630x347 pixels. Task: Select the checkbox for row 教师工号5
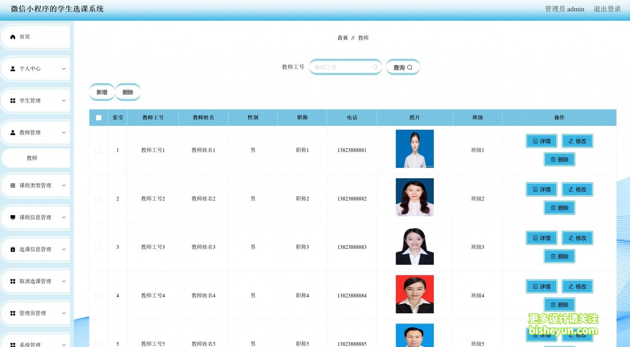tap(98, 344)
